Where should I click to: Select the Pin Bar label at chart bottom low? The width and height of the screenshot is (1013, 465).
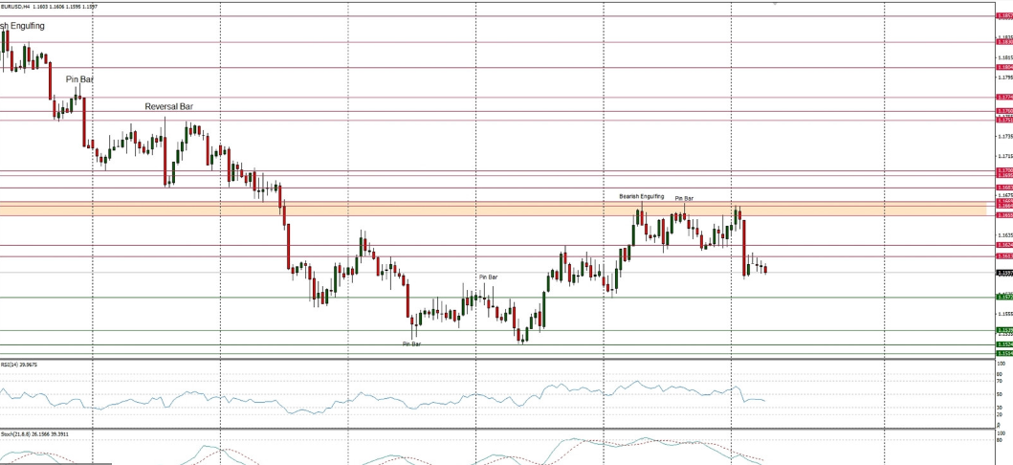[x=411, y=343]
